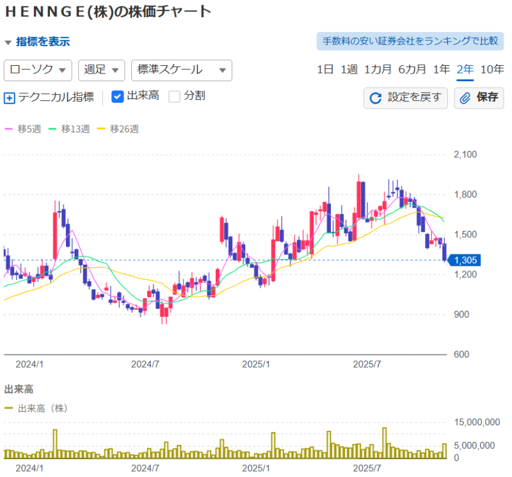The image size is (512, 477).
Task: Click the triangle icon beside 指標を表示
Action: 8,42
